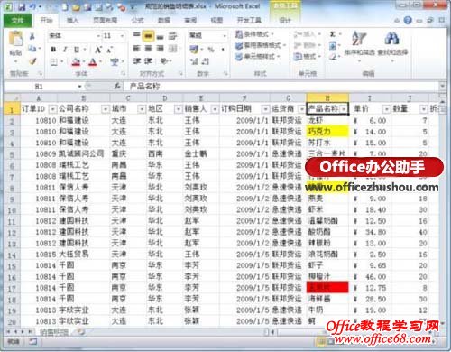The image size is (451, 352).
Task: Click the Format Painter brush icon
Action: click(32, 61)
